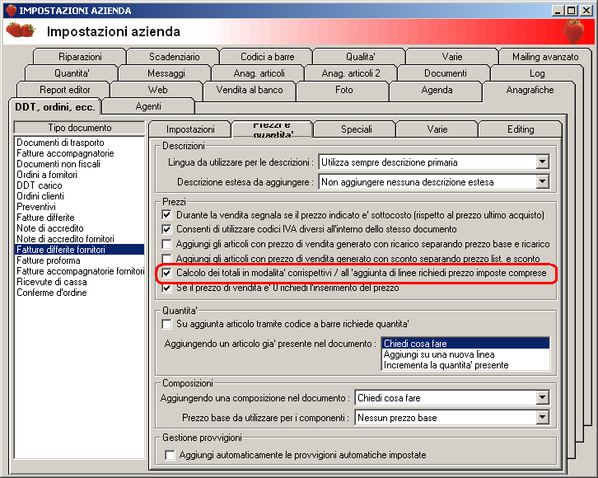This screenshot has width=598, height=478.
Task: Click the Tipo documento column header
Action: pyautogui.click(x=79, y=128)
